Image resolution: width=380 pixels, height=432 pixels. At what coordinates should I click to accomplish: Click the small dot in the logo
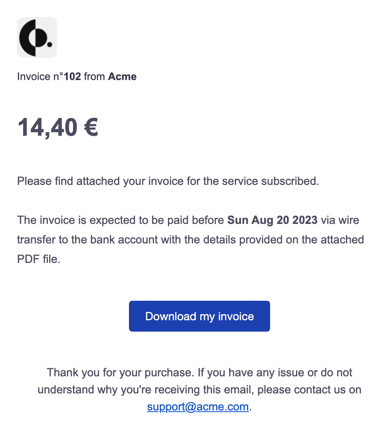click(49, 44)
